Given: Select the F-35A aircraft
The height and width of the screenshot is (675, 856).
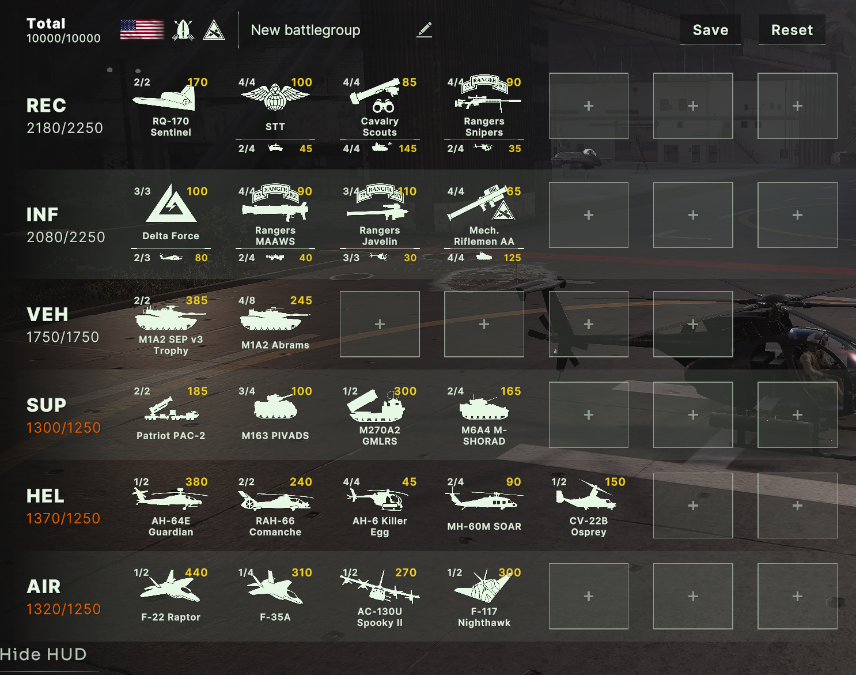Looking at the screenshot, I should point(275,596).
